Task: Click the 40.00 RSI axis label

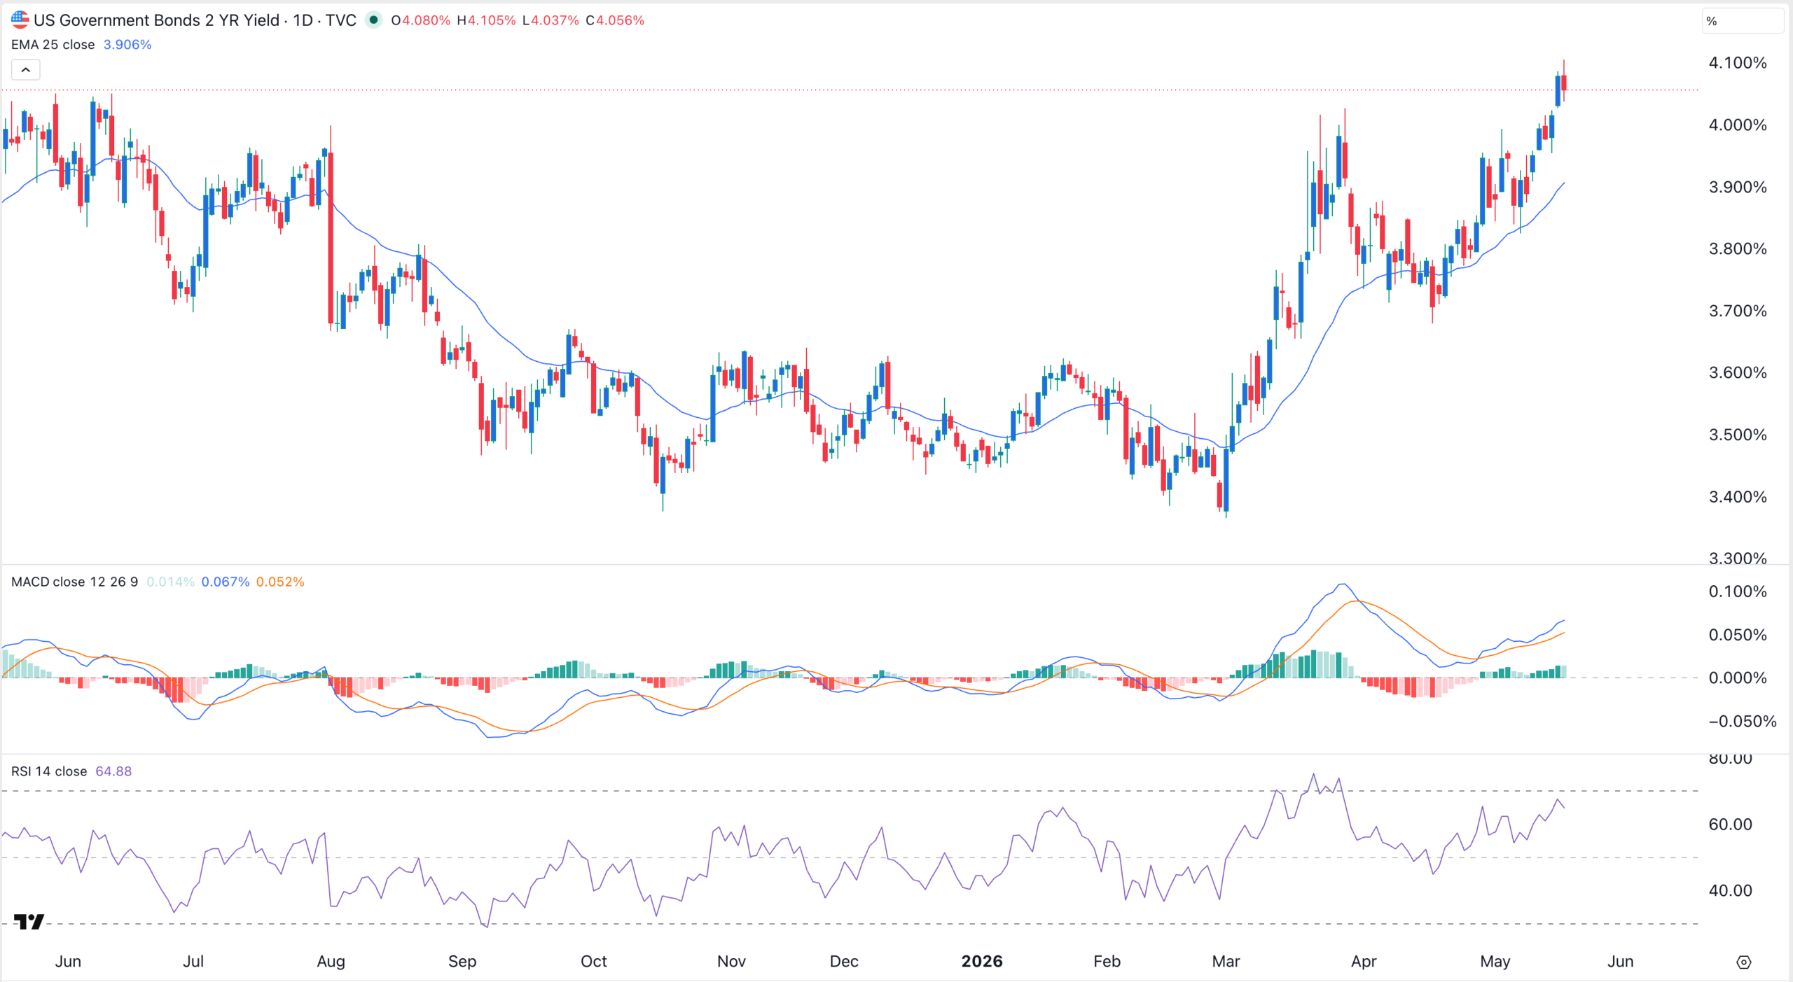Action: point(1730,891)
